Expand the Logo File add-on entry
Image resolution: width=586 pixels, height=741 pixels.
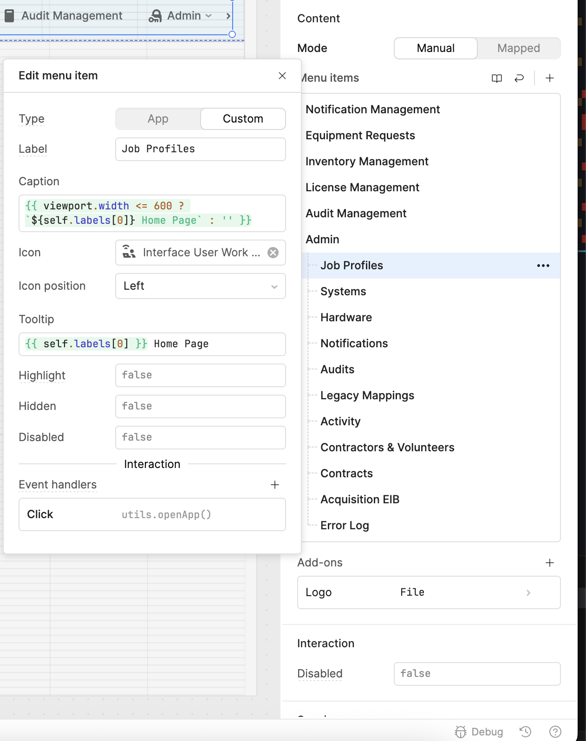(528, 592)
